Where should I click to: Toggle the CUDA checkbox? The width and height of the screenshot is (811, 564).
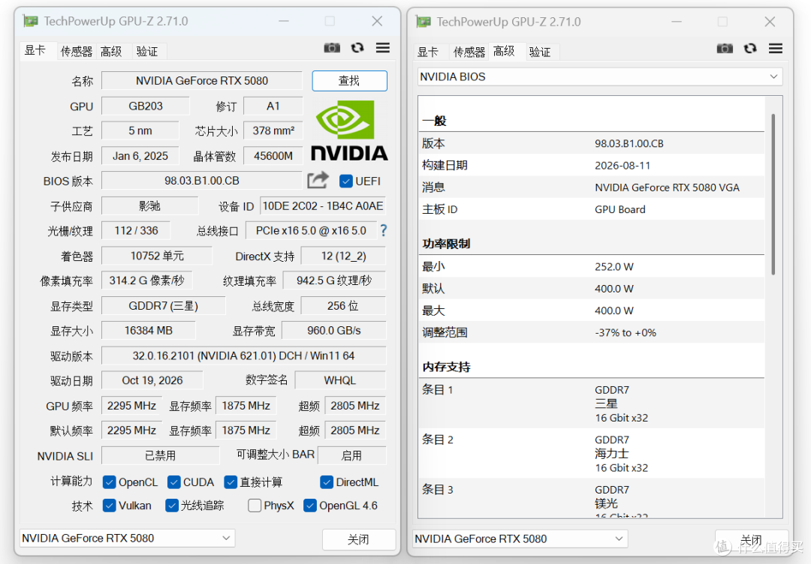click(173, 482)
